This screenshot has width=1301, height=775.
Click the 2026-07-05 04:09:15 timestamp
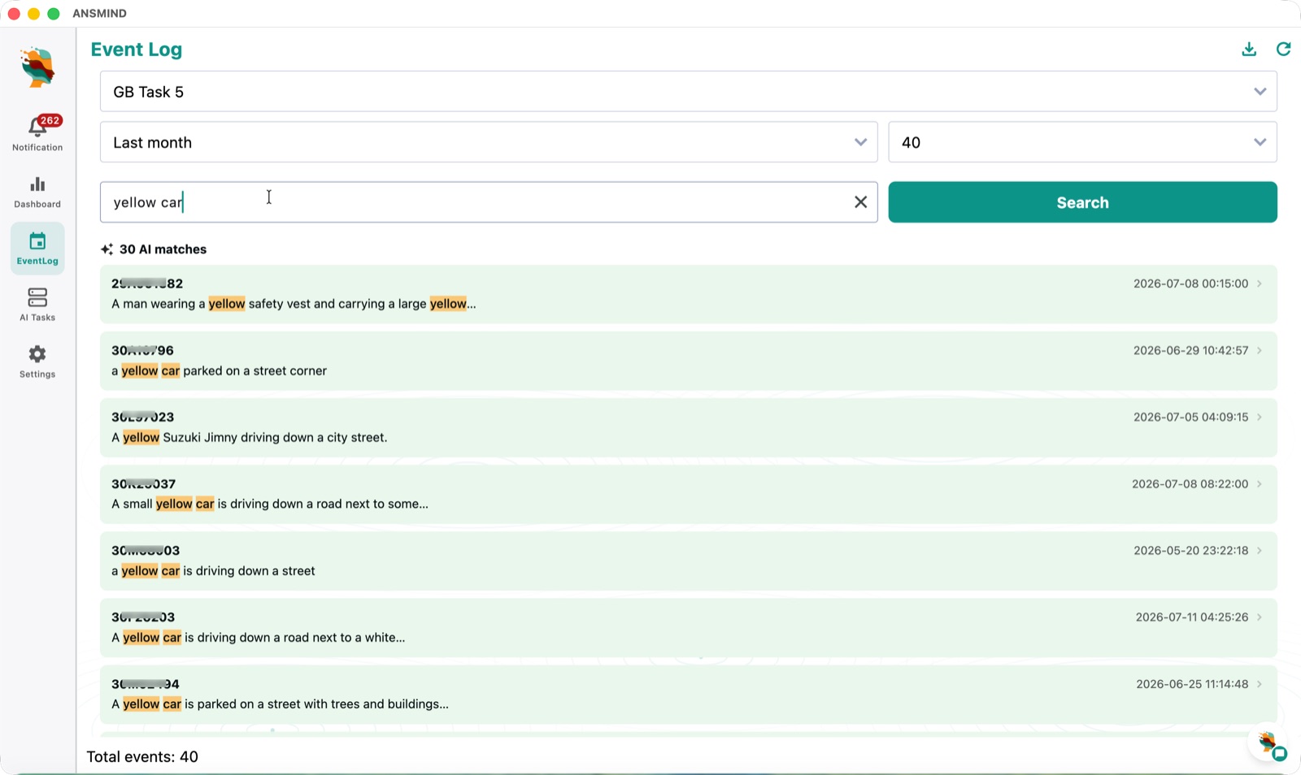[1190, 417]
